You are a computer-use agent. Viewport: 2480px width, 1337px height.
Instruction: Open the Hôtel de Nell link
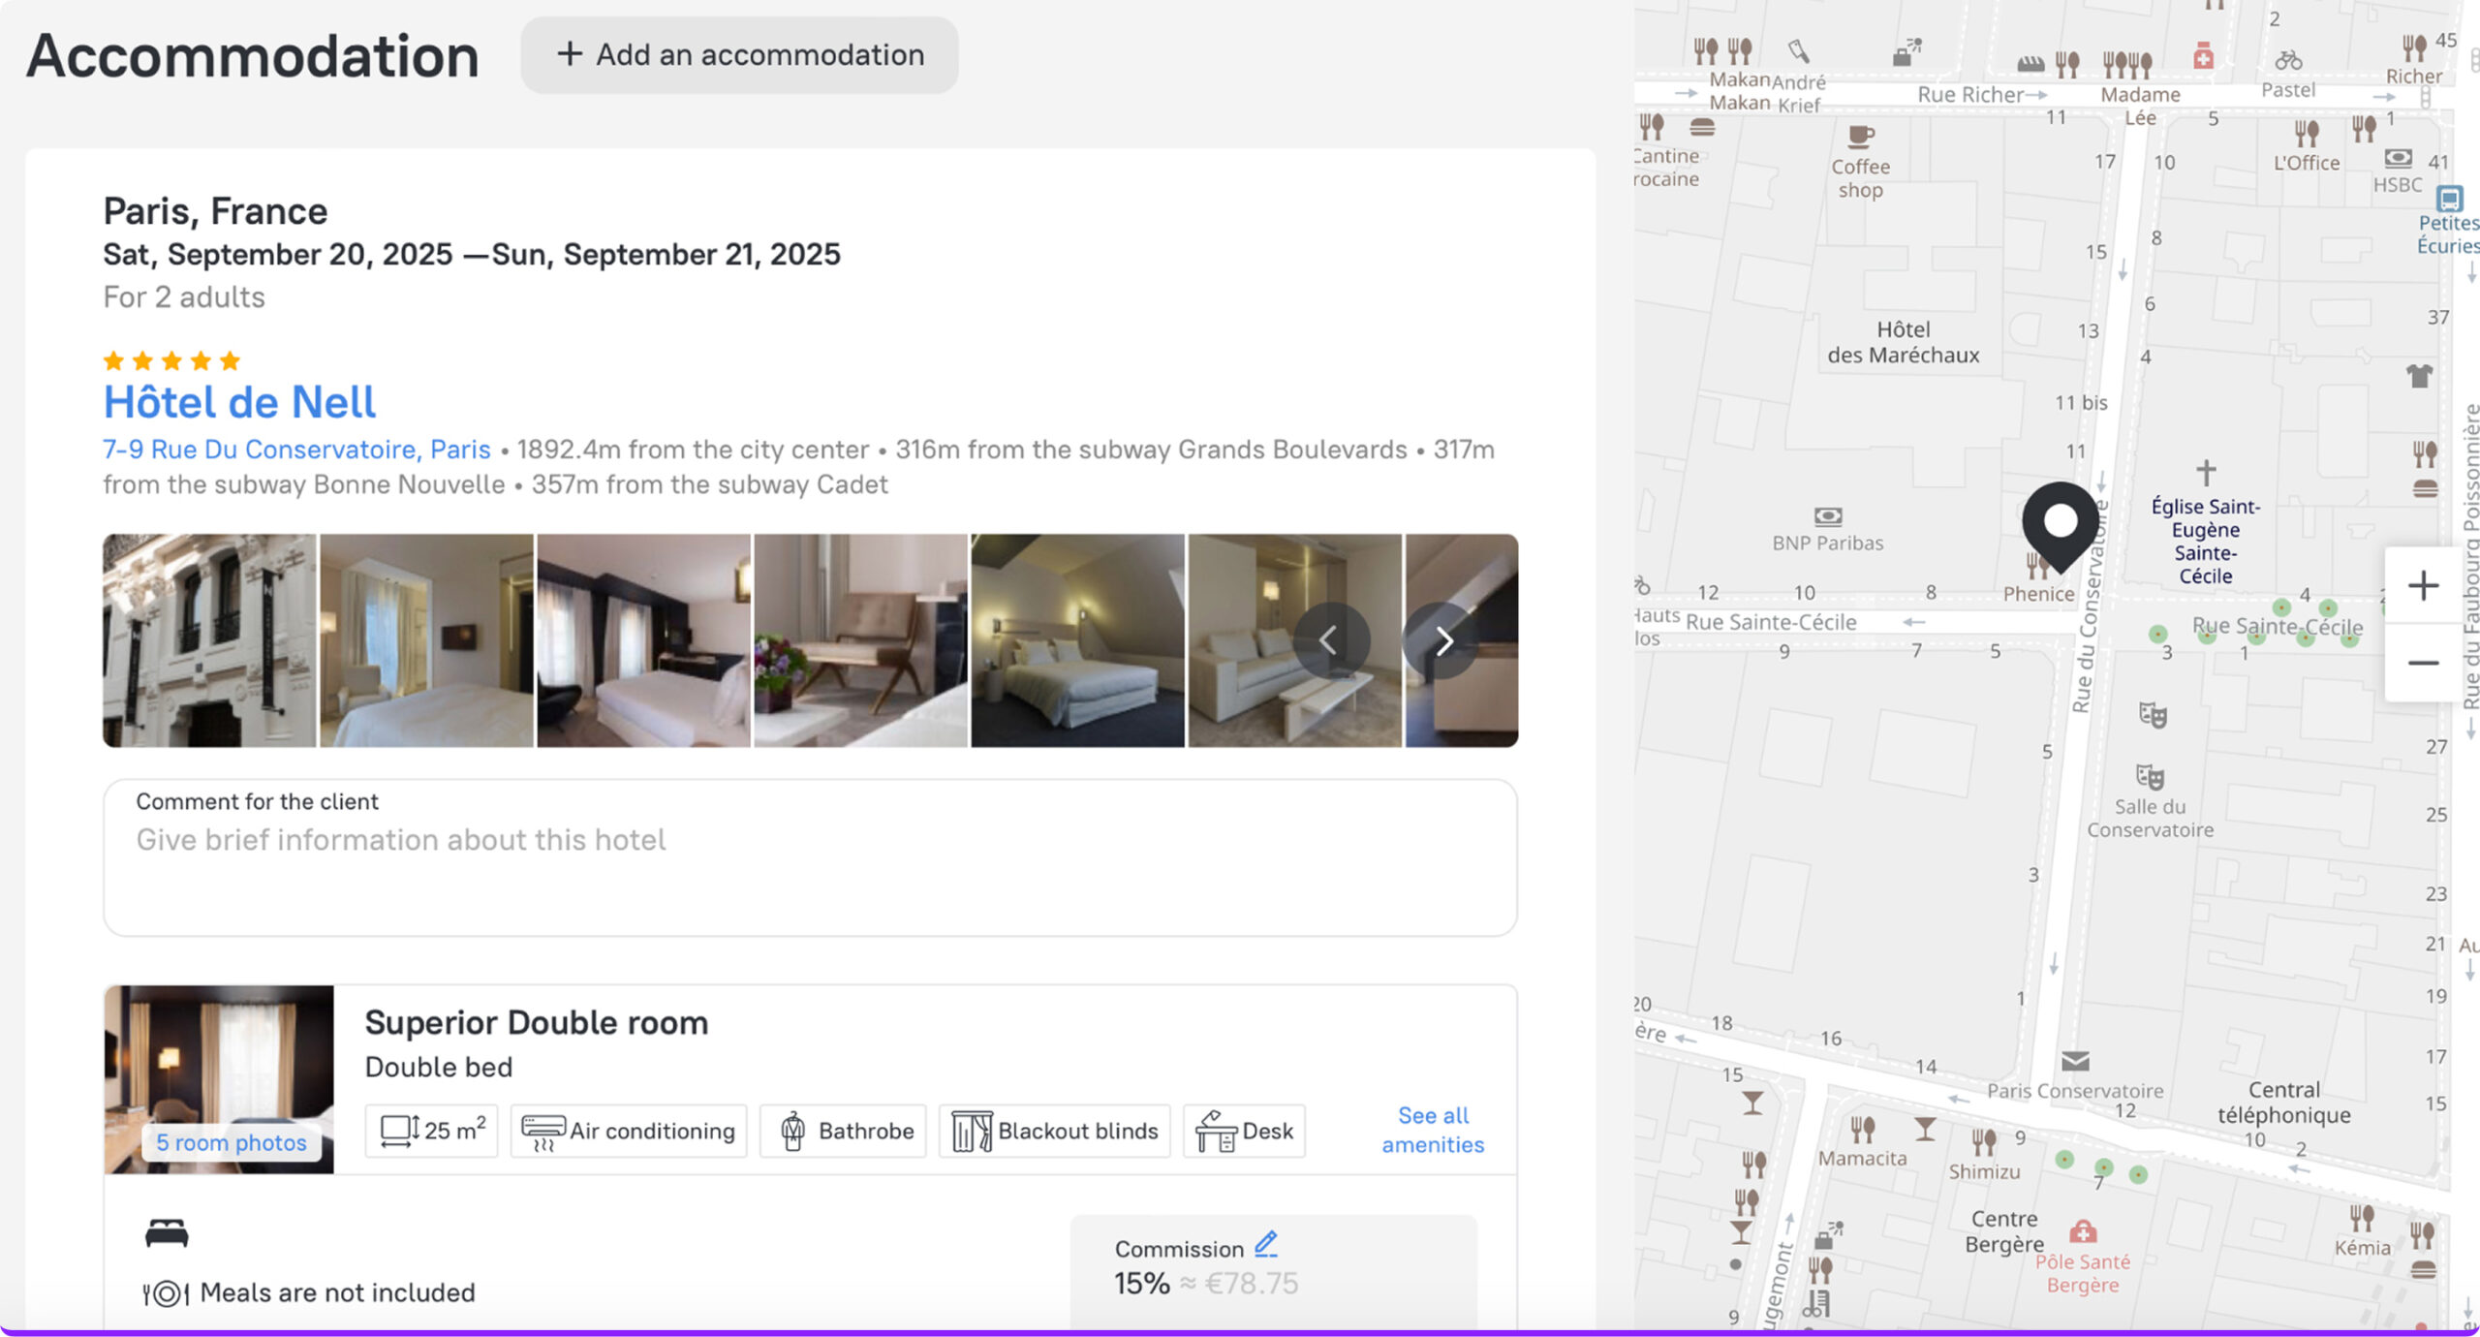click(x=239, y=402)
